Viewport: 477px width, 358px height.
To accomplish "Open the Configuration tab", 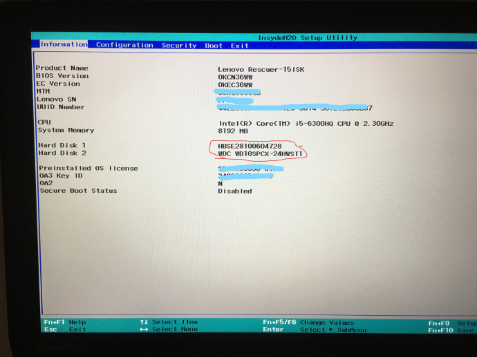I will [124, 45].
